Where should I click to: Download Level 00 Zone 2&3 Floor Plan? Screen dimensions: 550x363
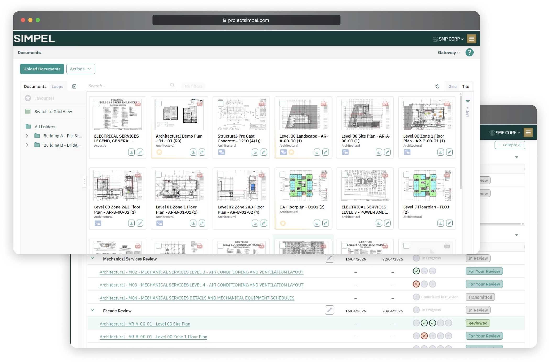(x=131, y=223)
